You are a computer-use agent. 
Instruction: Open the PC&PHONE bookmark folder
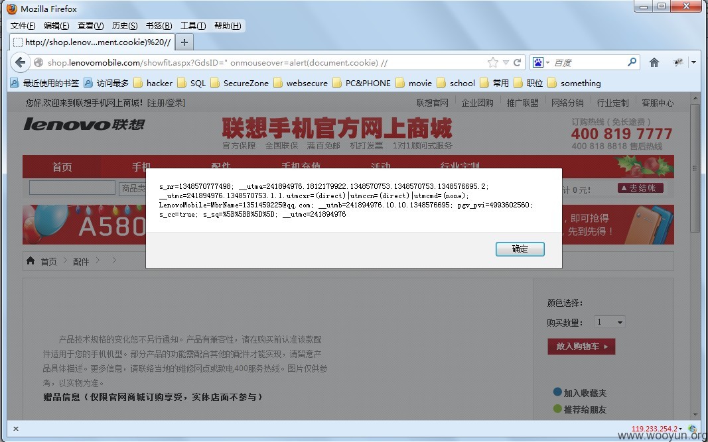[362, 83]
